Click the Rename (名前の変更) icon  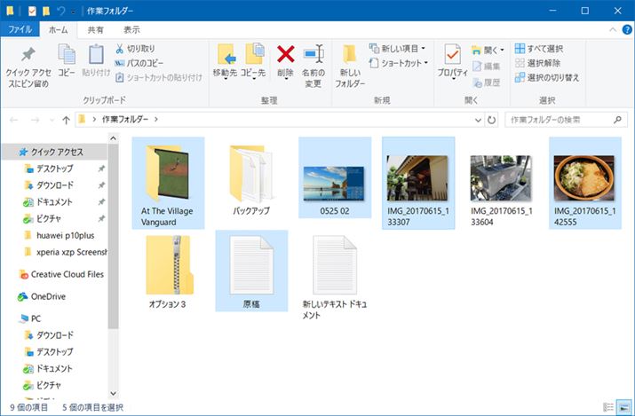pyautogui.click(x=313, y=56)
